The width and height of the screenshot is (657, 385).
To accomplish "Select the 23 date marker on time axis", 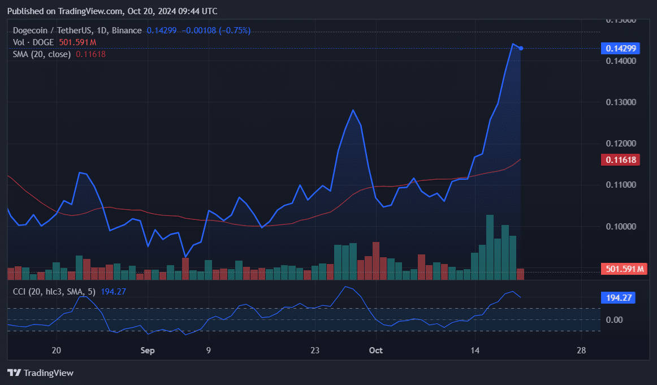I will (315, 351).
